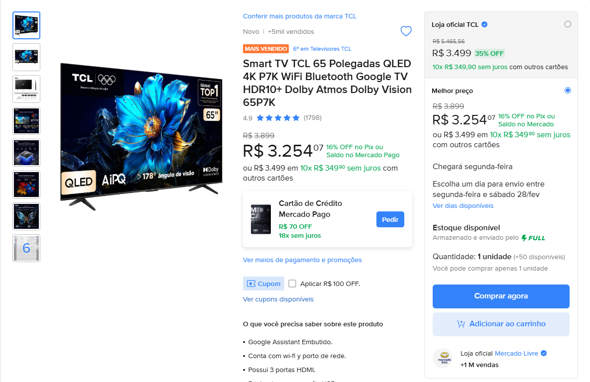The width and height of the screenshot is (590, 382).
Task: Select the Melhor preço radio button
Action: (x=568, y=90)
